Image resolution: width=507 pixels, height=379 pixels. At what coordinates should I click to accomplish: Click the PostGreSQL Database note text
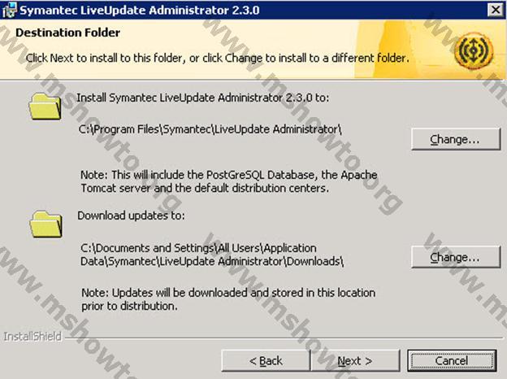coord(229,181)
